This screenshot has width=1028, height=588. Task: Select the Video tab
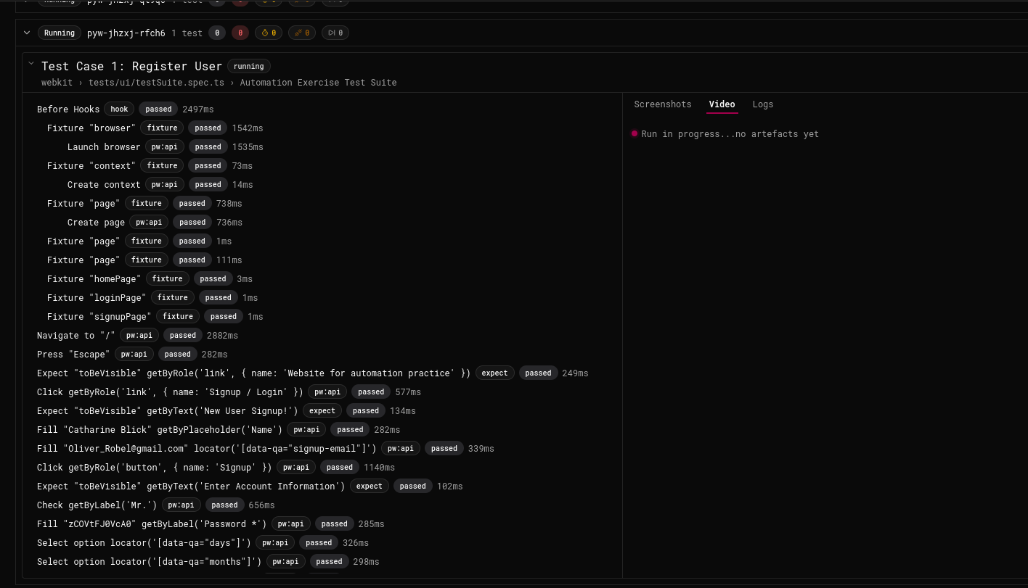point(722,104)
